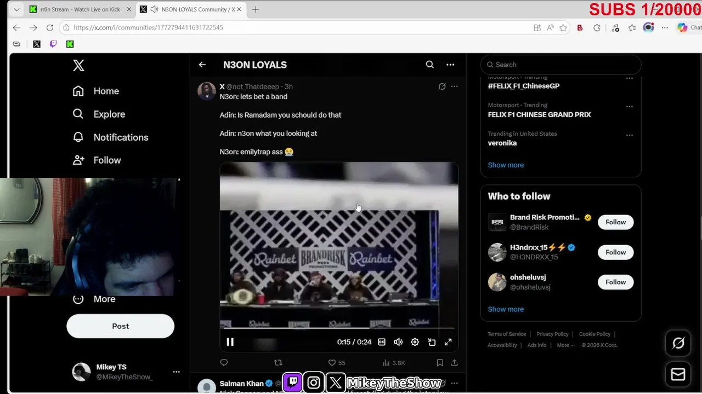Switch to rr0n Stream Kick tab
Viewport: 702px width, 394px height.
pyautogui.click(x=80, y=9)
